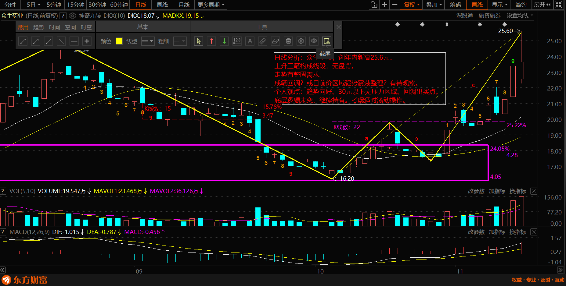Insert a red up arrow marker

click(x=211, y=41)
